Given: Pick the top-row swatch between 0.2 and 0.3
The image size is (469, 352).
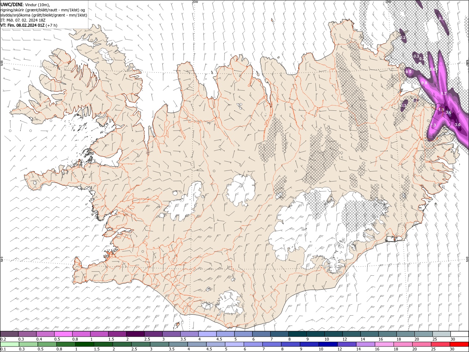Looking at the screenshot, I should click(9, 334).
